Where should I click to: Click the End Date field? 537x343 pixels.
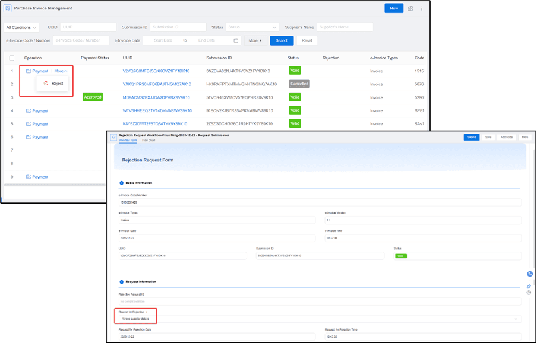(207, 40)
